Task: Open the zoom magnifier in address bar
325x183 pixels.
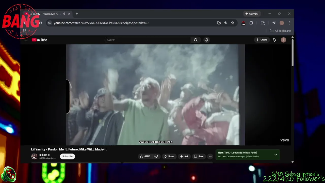Action: point(225,23)
